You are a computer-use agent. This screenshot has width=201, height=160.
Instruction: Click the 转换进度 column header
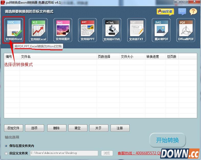click(x=155, y=57)
